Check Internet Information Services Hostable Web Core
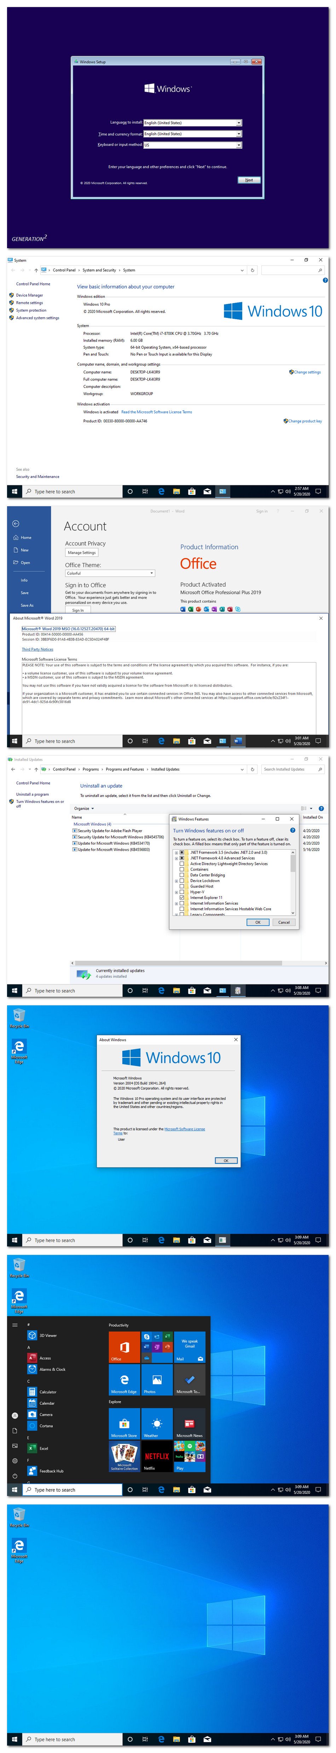 click(x=181, y=908)
